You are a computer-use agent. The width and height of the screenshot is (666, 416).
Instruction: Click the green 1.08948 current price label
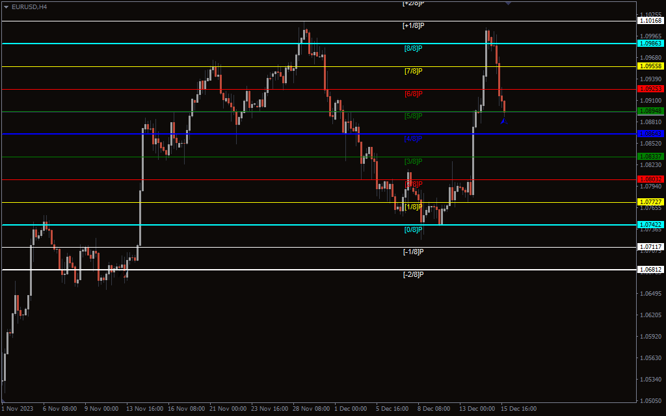(x=650, y=111)
